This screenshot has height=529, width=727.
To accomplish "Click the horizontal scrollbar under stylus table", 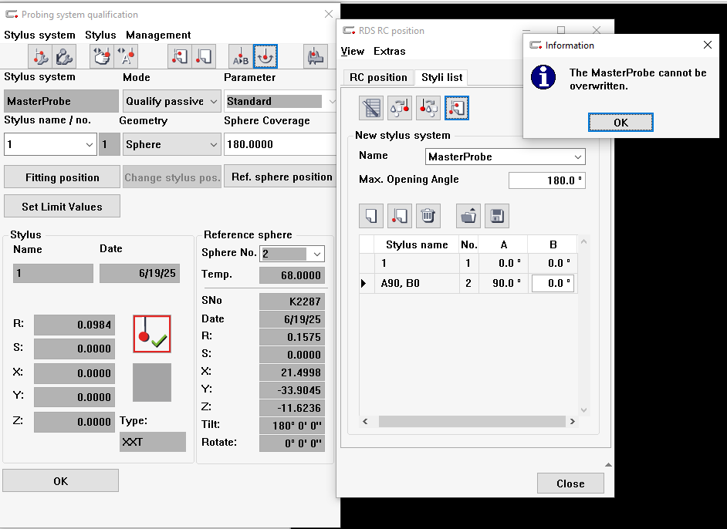I will [472, 421].
